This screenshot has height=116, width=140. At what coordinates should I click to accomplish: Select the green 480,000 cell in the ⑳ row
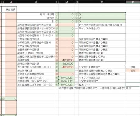(67, 63)
